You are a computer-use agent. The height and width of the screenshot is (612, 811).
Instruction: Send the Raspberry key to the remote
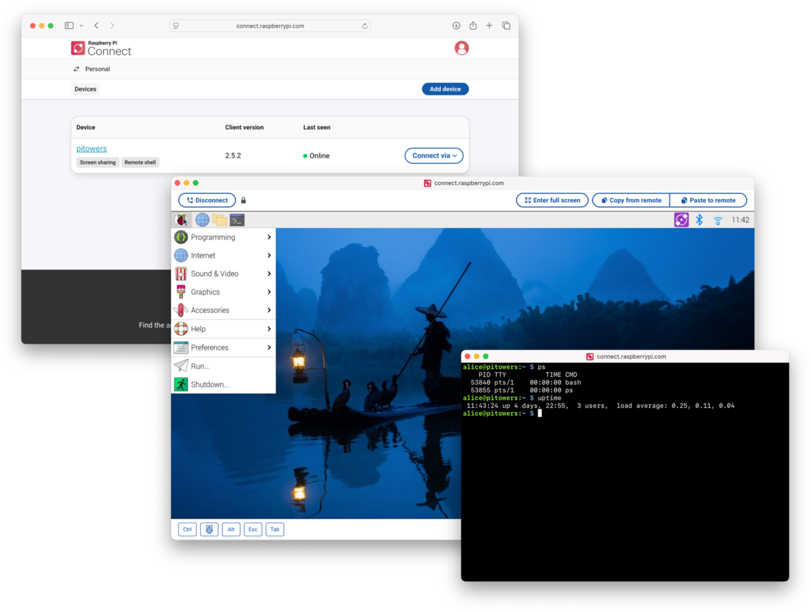tap(210, 529)
